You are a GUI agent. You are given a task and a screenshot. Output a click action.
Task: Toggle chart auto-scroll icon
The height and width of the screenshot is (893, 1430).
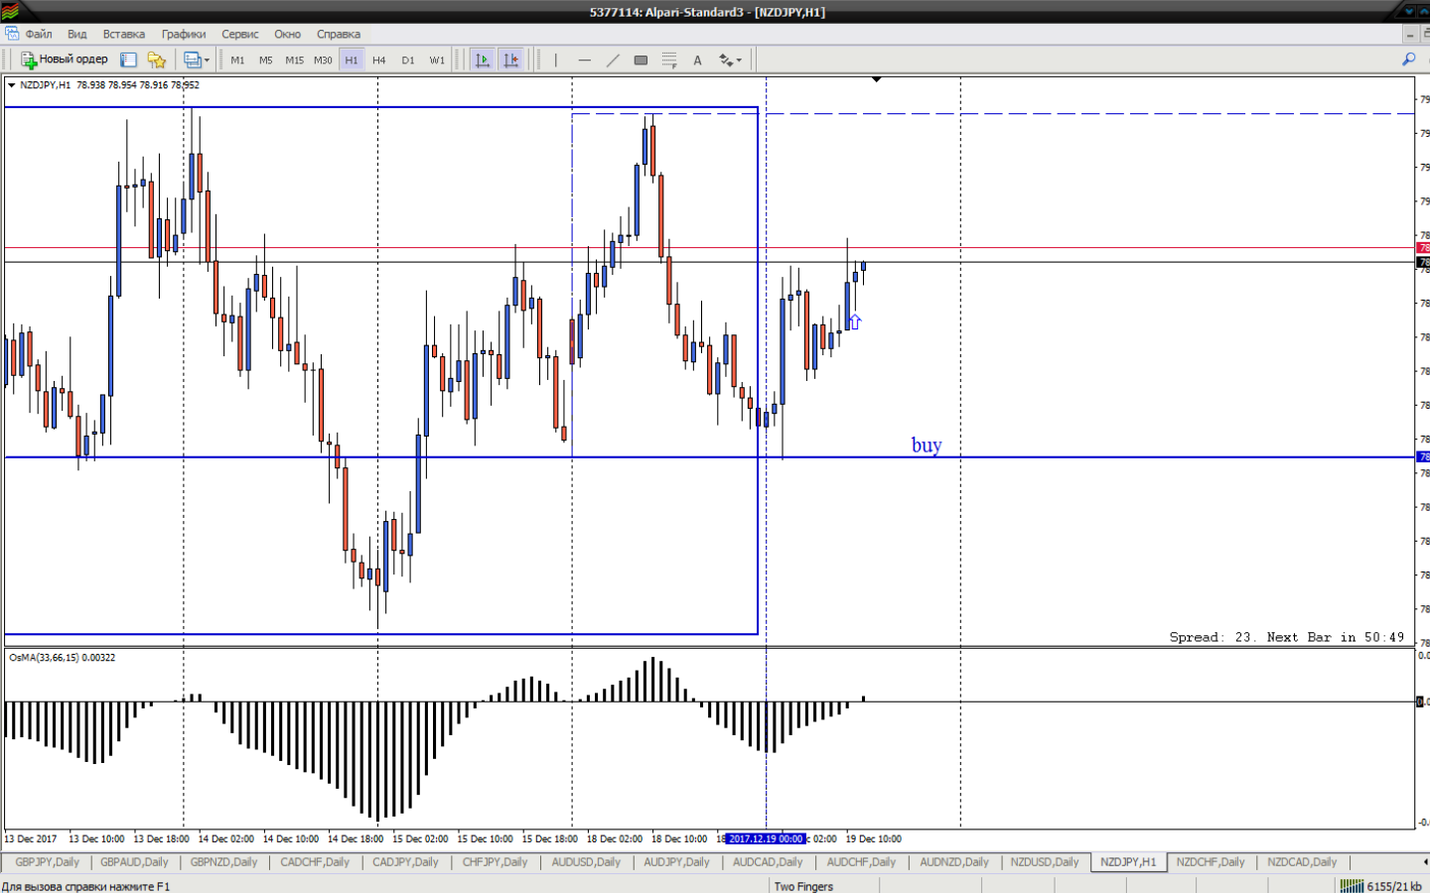[x=483, y=60]
